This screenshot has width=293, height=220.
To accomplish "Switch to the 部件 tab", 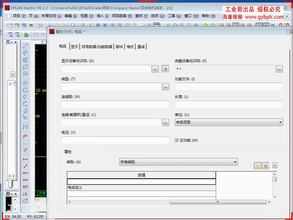I will point(119,46).
